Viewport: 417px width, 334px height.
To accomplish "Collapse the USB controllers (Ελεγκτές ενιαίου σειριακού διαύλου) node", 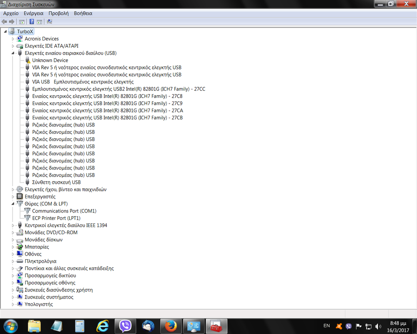I will coord(13,53).
